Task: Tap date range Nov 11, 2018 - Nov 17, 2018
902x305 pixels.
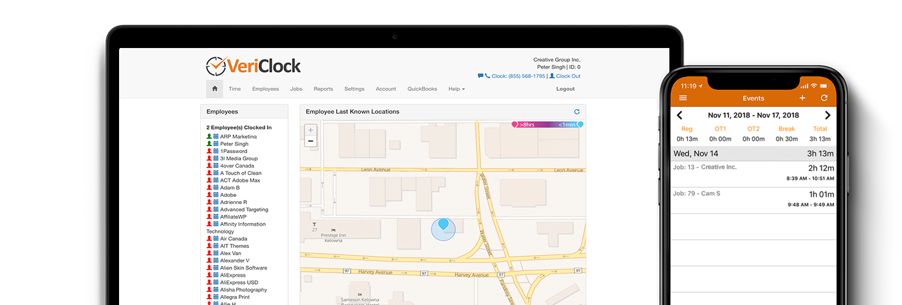Action: coord(753,115)
